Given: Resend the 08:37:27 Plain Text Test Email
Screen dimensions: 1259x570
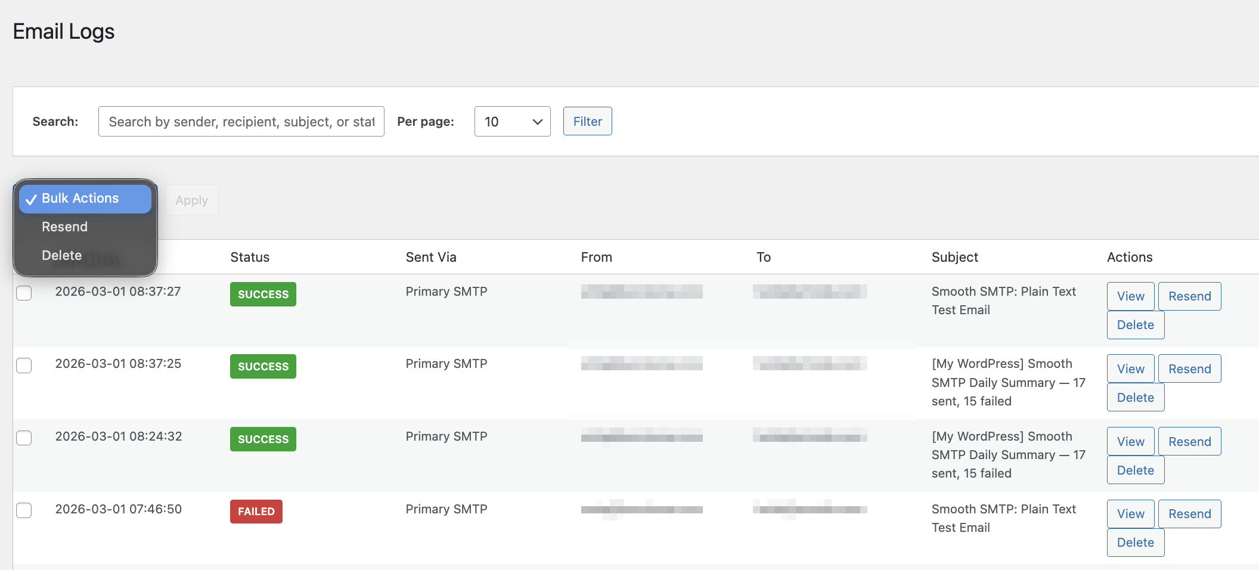Looking at the screenshot, I should tap(1189, 296).
